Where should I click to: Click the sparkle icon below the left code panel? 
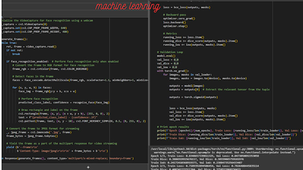88,167
